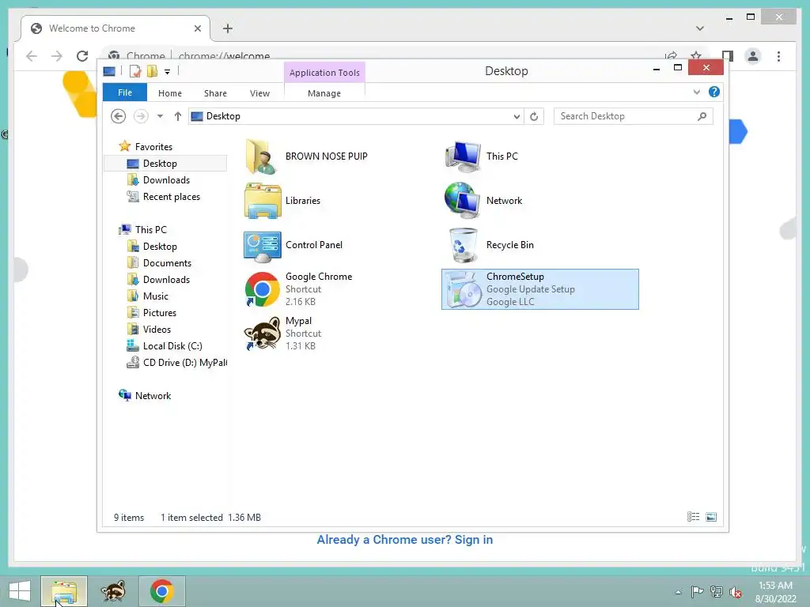Click Mypal raccoon taskbar icon

(113, 591)
